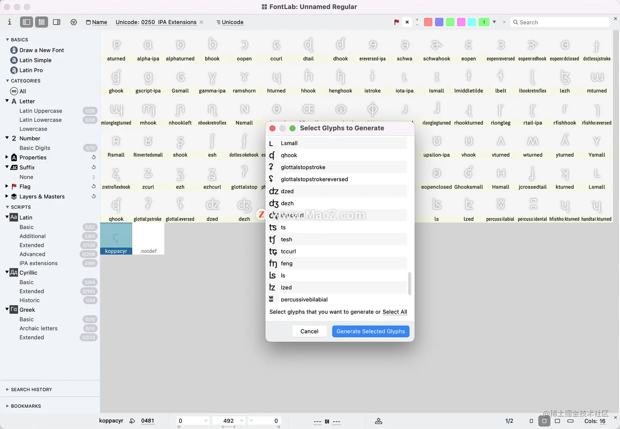Open the filter options circle icon
This screenshot has width=620, height=429.
click(73, 22)
